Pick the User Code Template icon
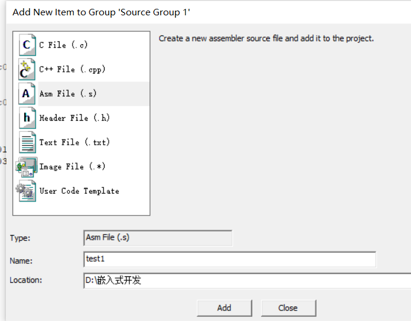 27,191
